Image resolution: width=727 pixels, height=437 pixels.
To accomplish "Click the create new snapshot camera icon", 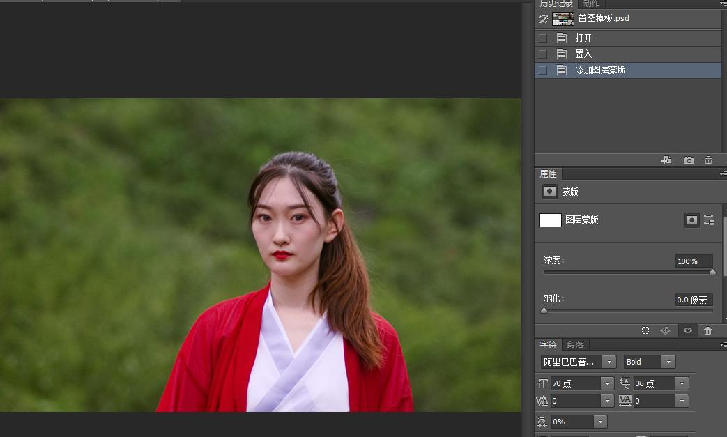I will (x=688, y=160).
